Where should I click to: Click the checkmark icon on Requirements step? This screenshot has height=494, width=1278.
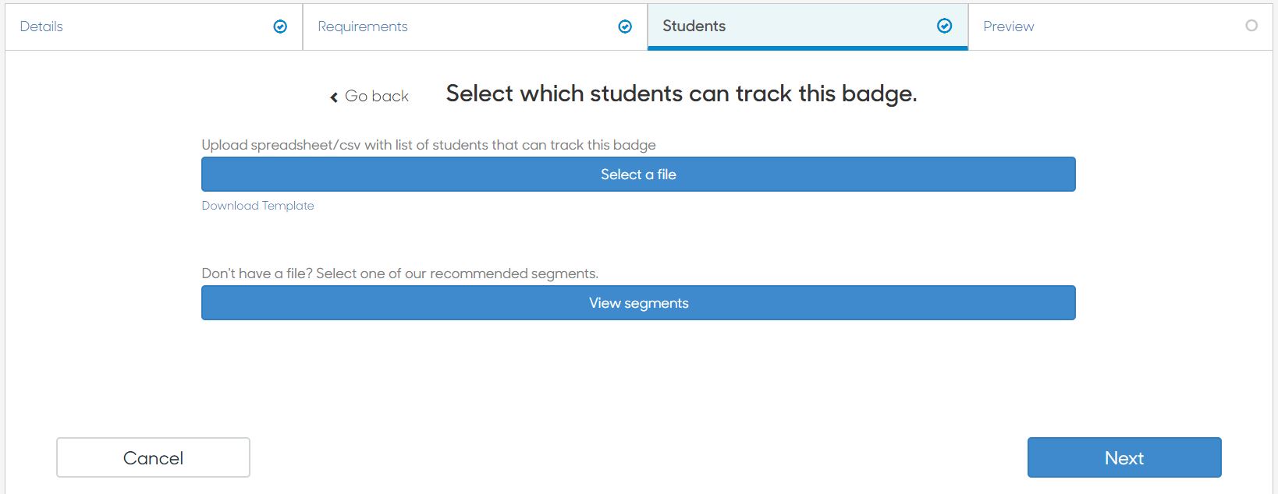click(625, 26)
